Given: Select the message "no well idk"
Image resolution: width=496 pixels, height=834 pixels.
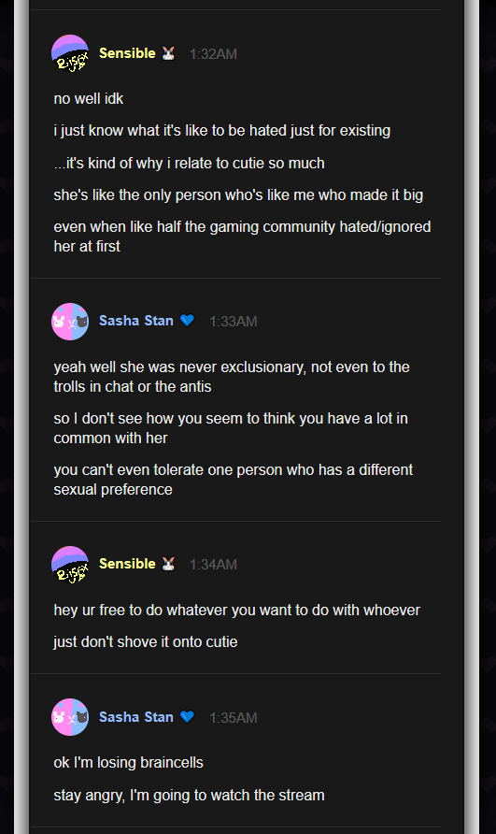Looking at the screenshot, I should pos(88,99).
